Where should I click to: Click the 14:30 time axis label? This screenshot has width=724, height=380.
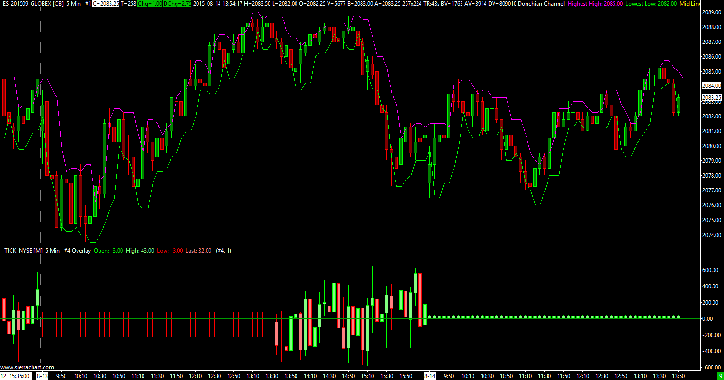330,376
